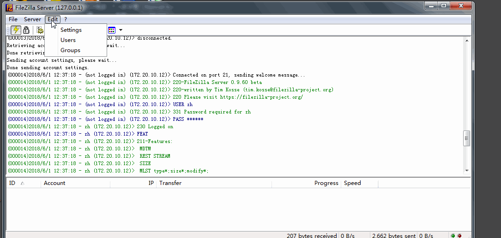
Task: Click the green status light indicator
Action: click(453, 236)
